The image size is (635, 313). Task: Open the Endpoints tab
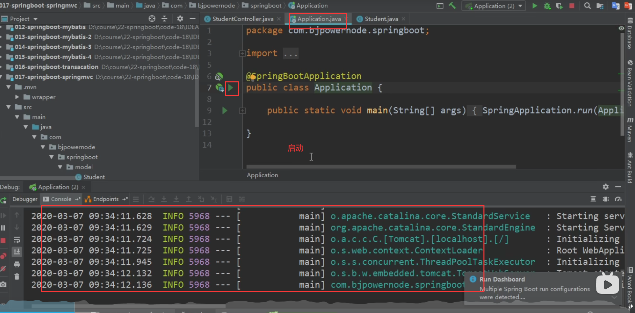tap(106, 199)
